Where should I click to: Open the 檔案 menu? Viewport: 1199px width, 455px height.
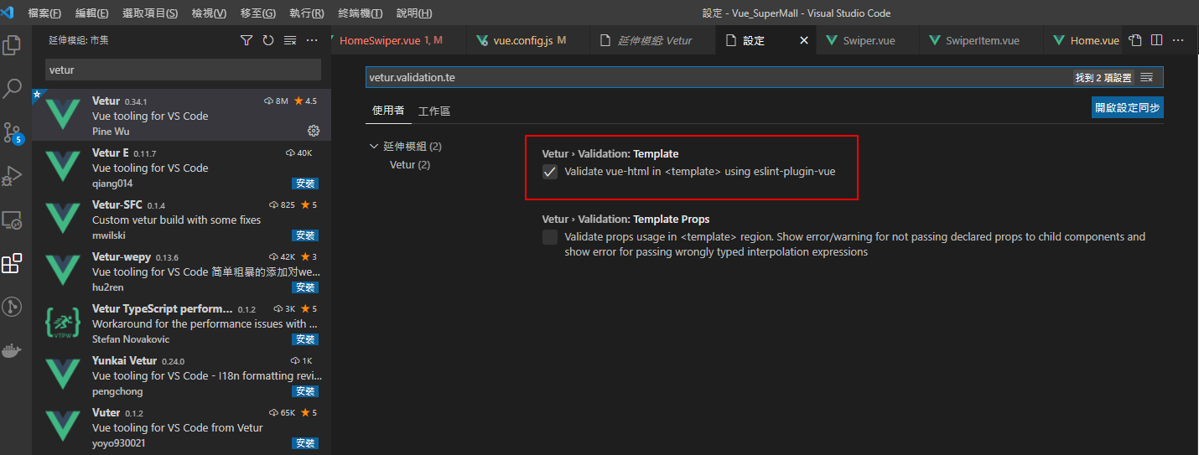(44, 13)
